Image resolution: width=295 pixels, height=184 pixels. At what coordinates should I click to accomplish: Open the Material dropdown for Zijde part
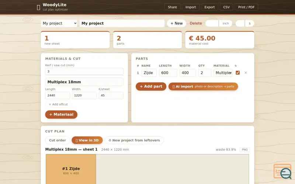tap(223, 73)
